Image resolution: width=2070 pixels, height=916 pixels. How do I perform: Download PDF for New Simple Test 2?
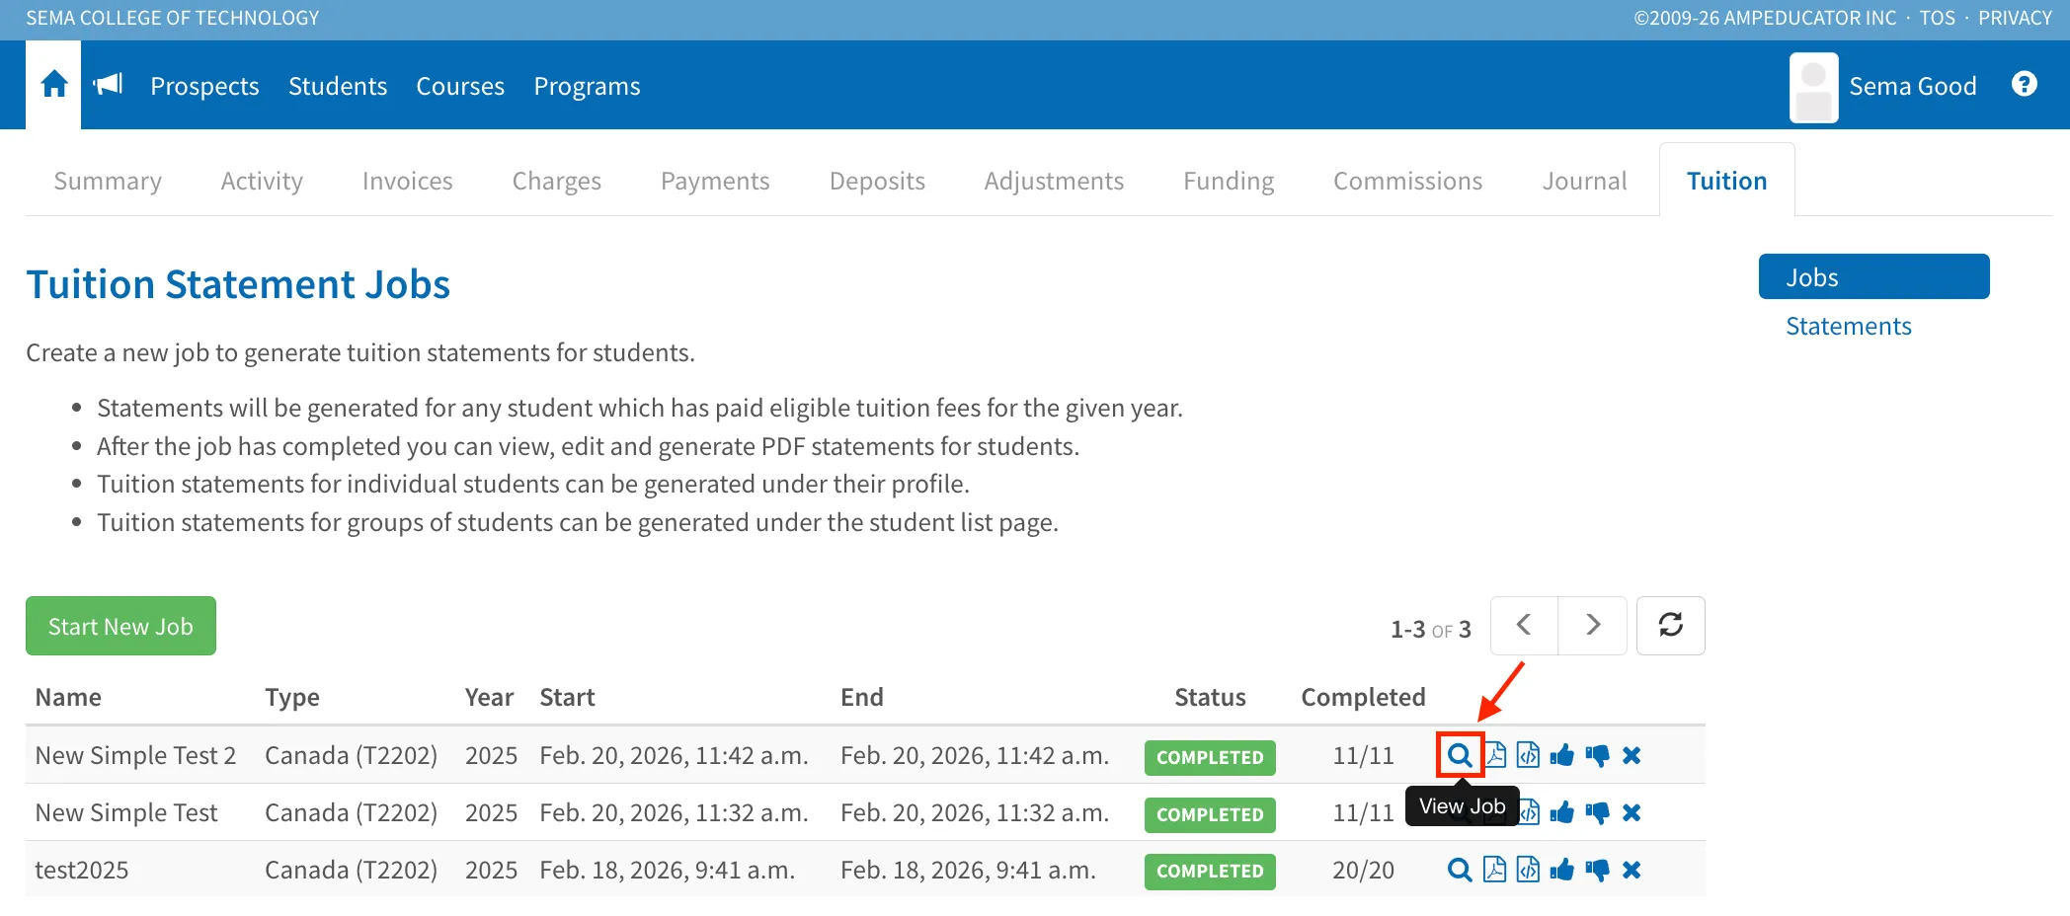click(x=1495, y=756)
